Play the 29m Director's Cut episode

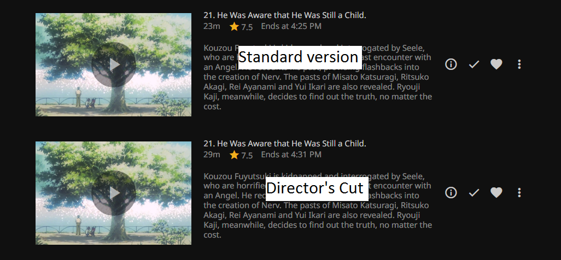[114, 193]
